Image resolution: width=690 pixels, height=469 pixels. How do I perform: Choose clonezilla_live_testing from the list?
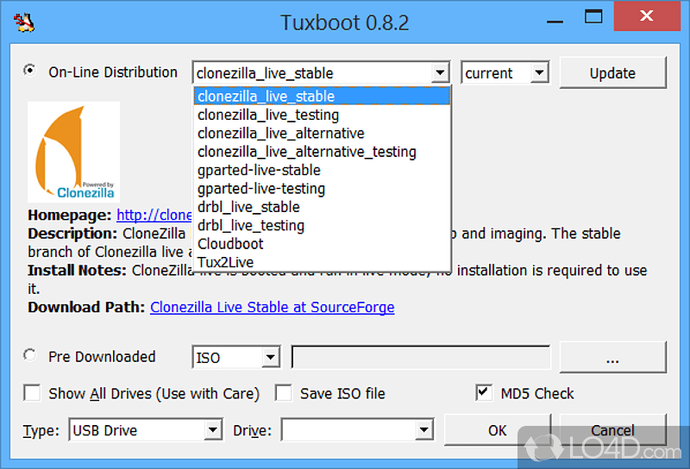[x=322, y=115]
